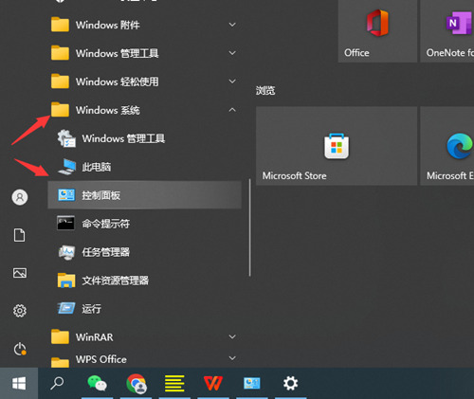
Task: Expand the Windows 附件 folder chevron
Action: pyautogui.click(x=232, y=25)
